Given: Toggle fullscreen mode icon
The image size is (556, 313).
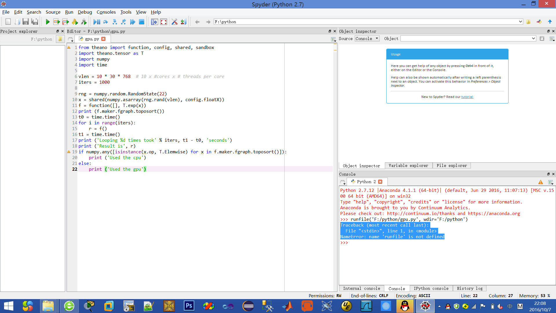Looking at the screenshot, I should [164, 22].
